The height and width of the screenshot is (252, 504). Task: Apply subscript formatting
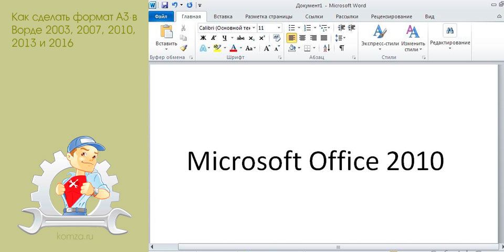tap(251, 38)
